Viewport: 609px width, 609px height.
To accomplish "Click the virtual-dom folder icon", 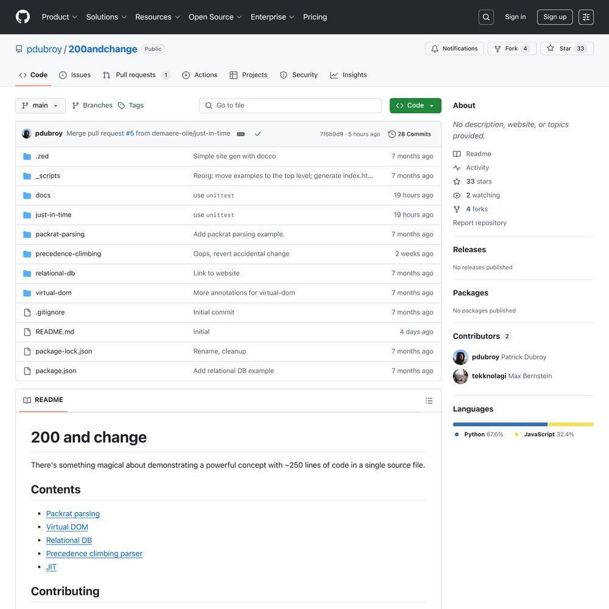I will click(27, 293).
